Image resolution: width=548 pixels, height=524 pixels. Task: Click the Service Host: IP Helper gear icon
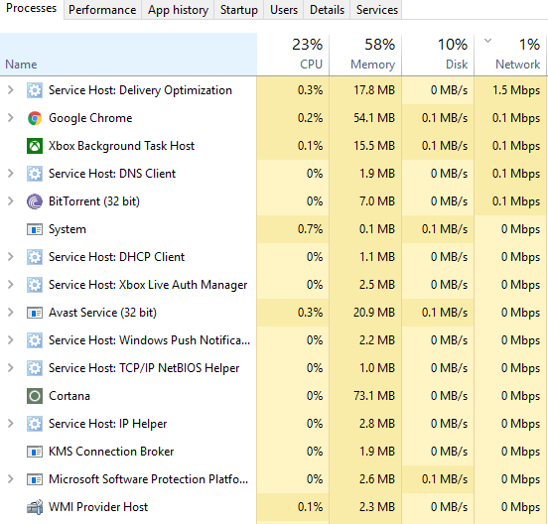point(35,424)
